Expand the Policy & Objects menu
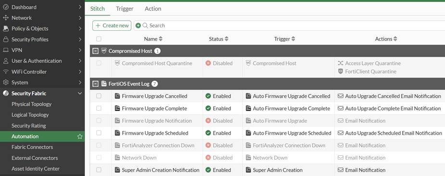 coord(42,28)
